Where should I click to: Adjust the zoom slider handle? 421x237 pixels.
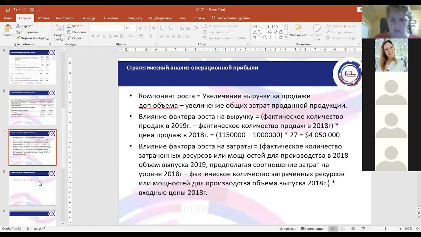[385, 229]
